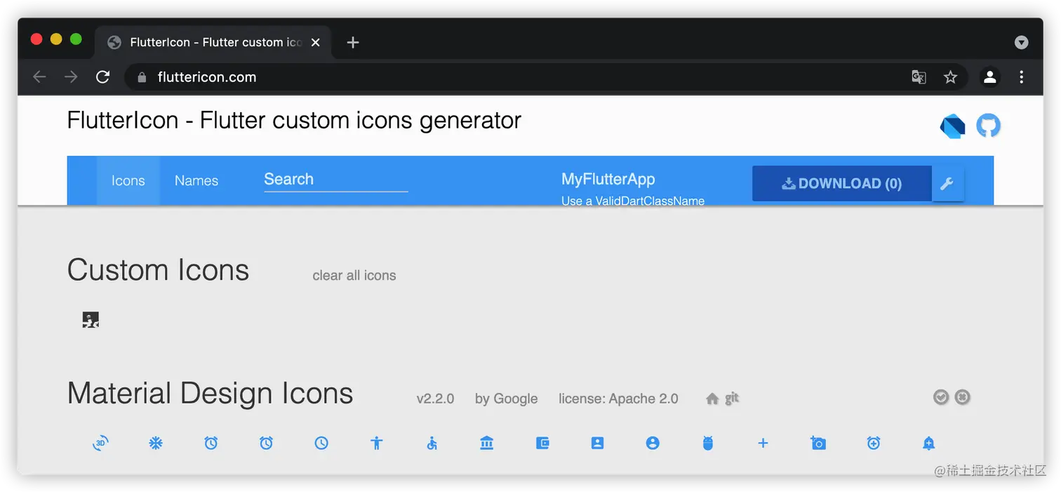Screen dimensions: 1061x492
Task: Click the v2.2.0 version text
Action: pos(435,399)
